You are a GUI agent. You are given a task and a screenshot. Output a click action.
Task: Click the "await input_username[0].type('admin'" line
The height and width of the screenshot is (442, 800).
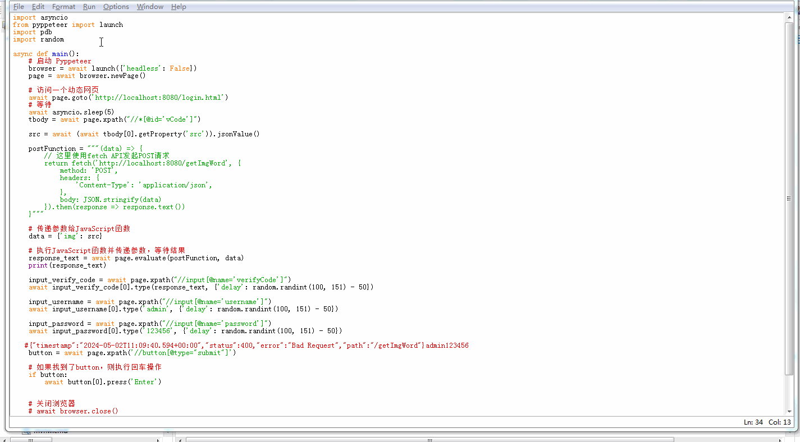click(184, 309)
